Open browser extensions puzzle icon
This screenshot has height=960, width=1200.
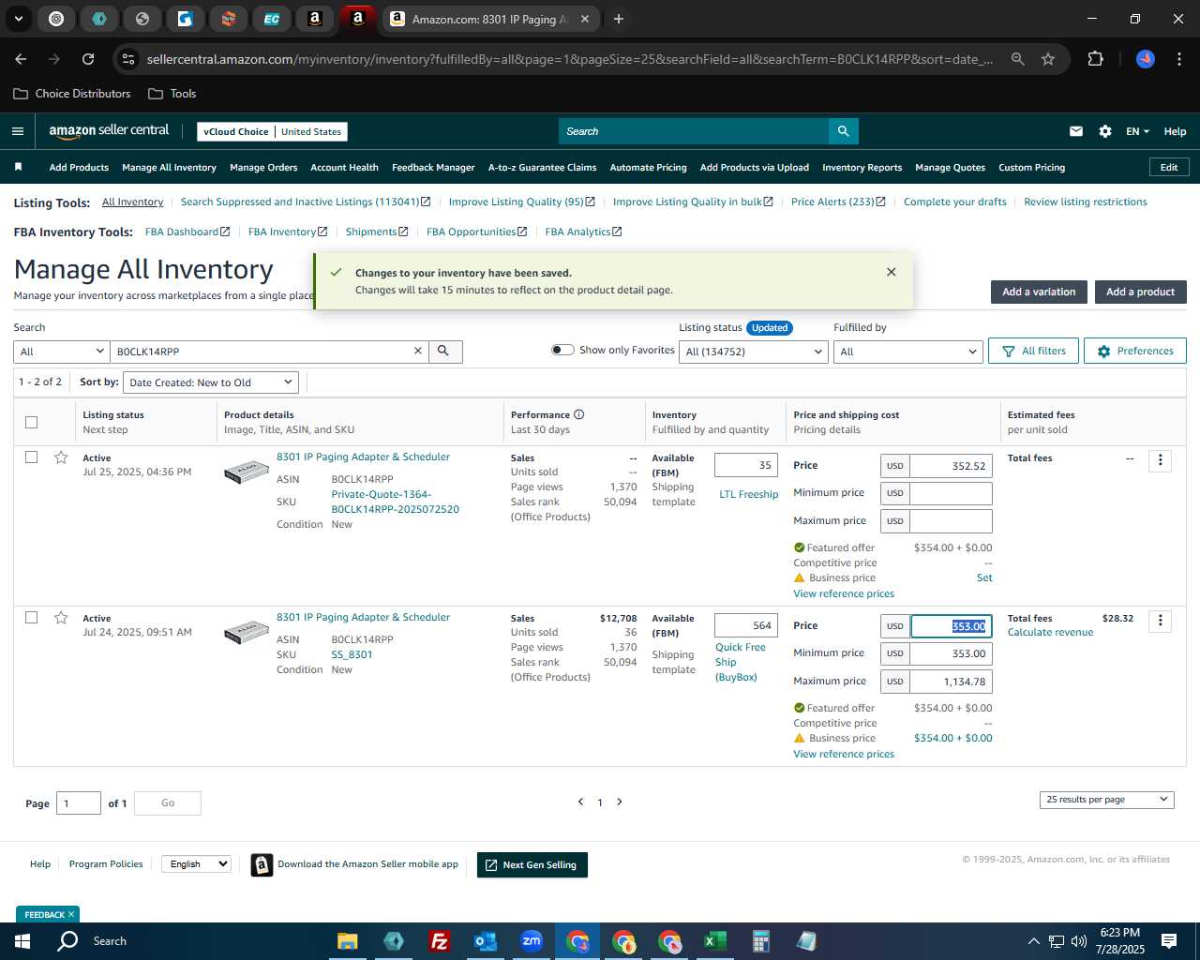point(1095,59)
